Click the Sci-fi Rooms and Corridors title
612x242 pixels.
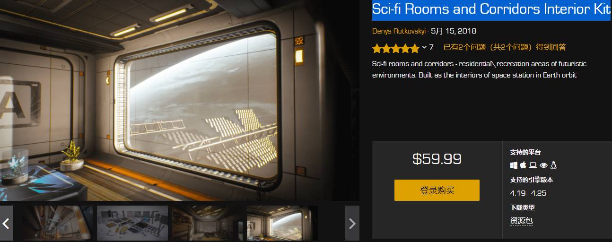tap(491, 9)
